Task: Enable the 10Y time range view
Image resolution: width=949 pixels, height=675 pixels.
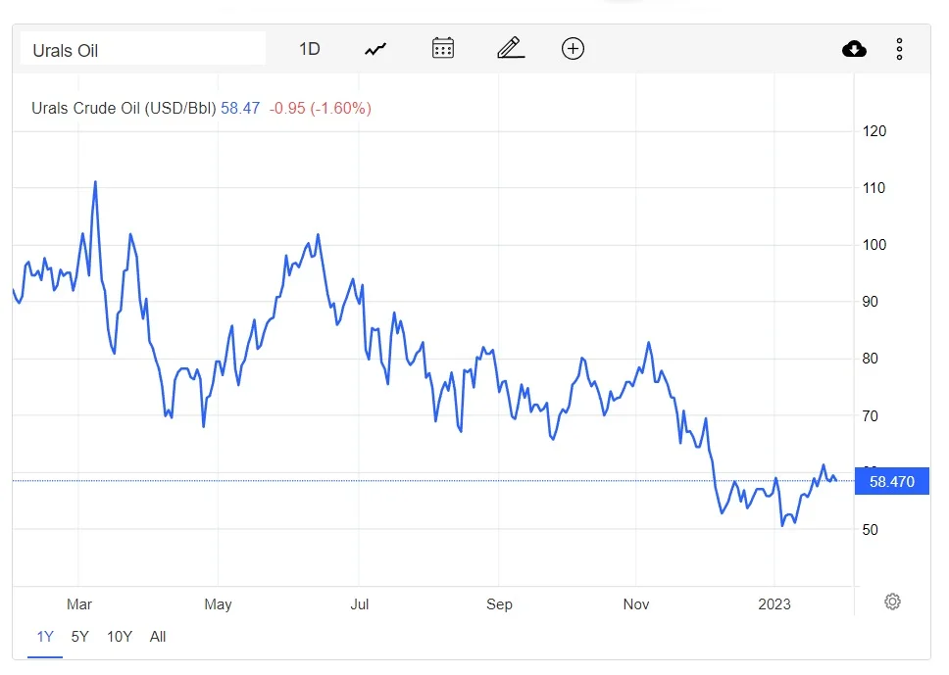Action: tap(119, 637)
